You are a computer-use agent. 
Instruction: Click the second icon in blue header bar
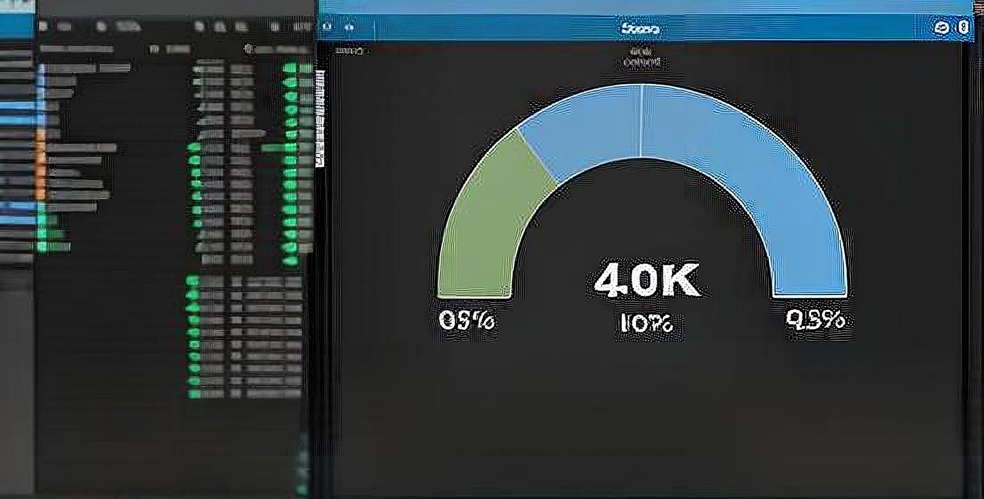[x=349, y=27]
